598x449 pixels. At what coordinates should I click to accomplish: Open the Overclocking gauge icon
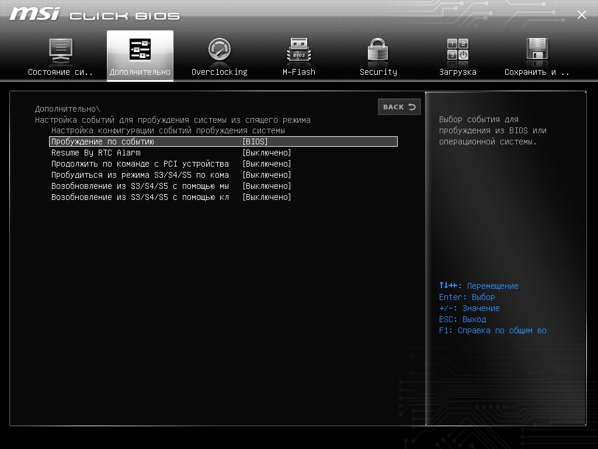[x=220, y=49]
